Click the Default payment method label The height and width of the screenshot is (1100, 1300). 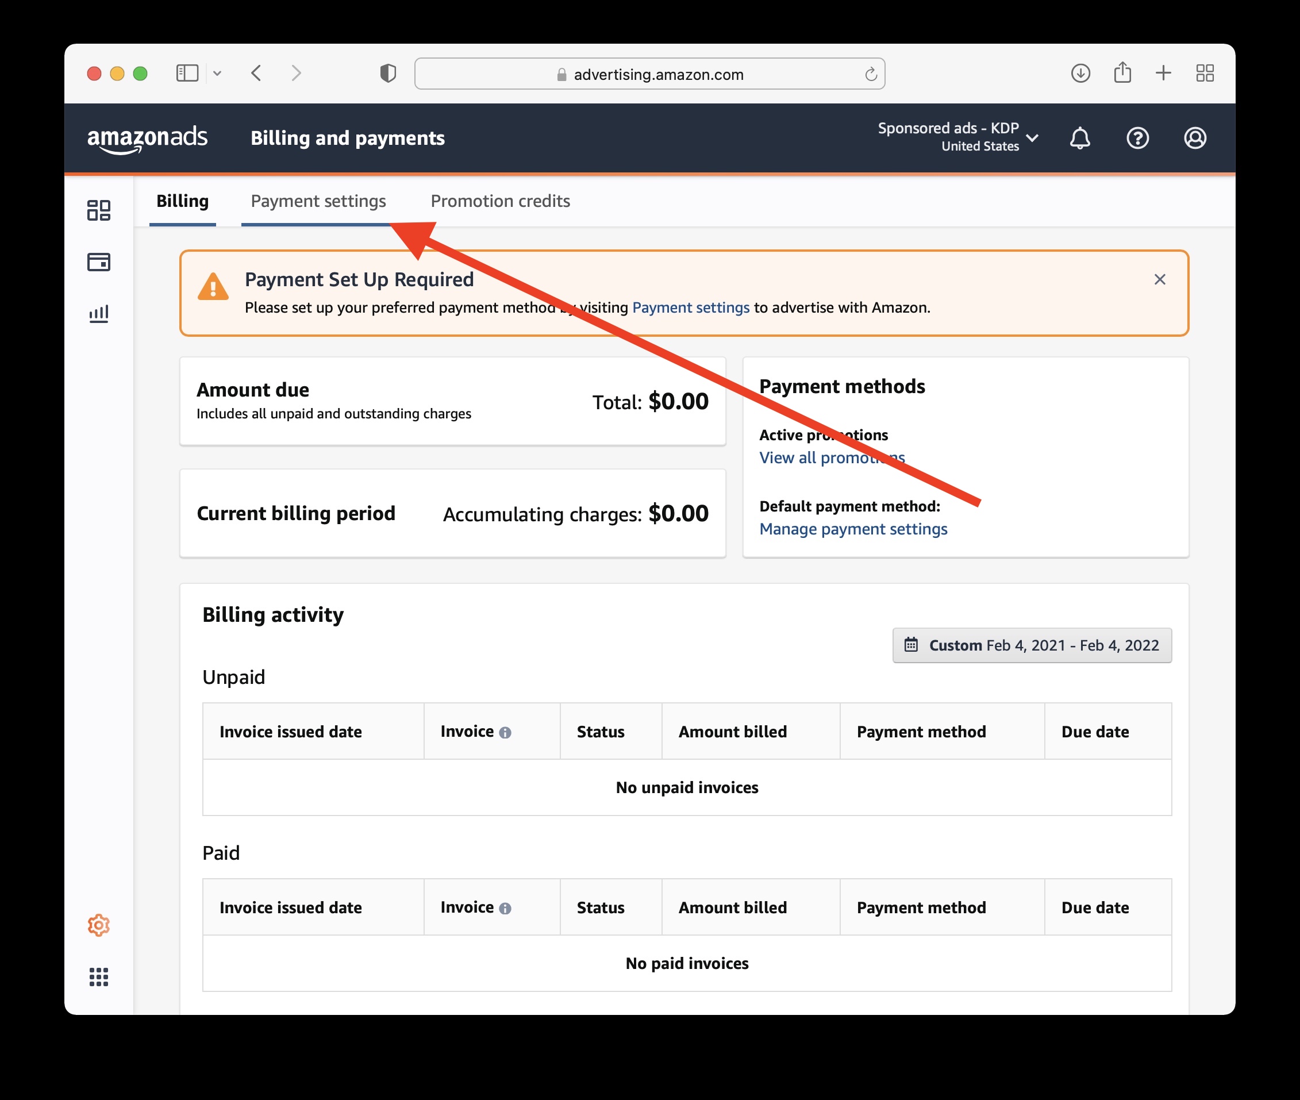[x=849, y=506]
